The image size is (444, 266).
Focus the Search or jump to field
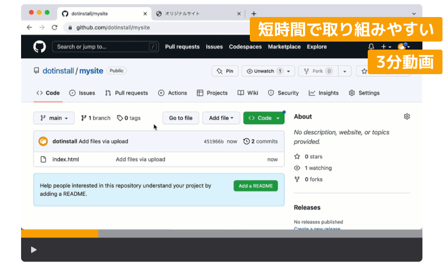tap(105, 47)
